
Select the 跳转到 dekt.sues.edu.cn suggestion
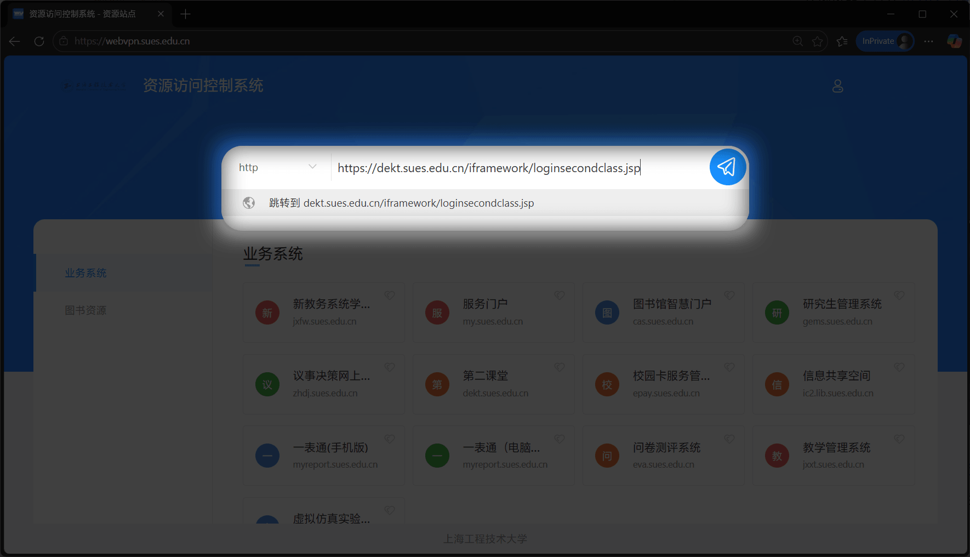[x=401, y=203]
